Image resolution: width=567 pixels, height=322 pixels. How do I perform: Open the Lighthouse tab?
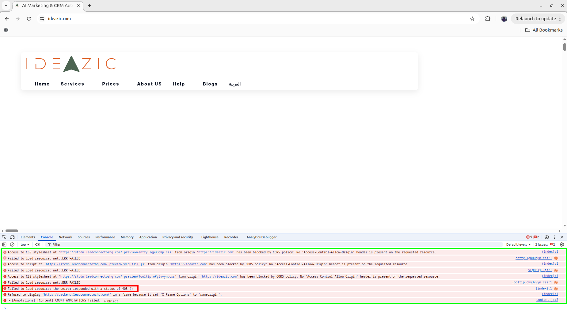(210, 237)
